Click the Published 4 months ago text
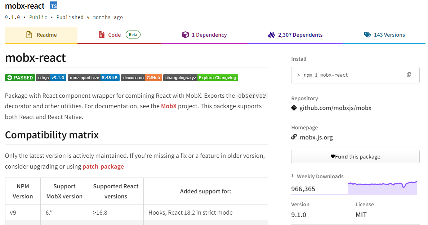This screenshot has height=225, width=428. tap(90, 17)
